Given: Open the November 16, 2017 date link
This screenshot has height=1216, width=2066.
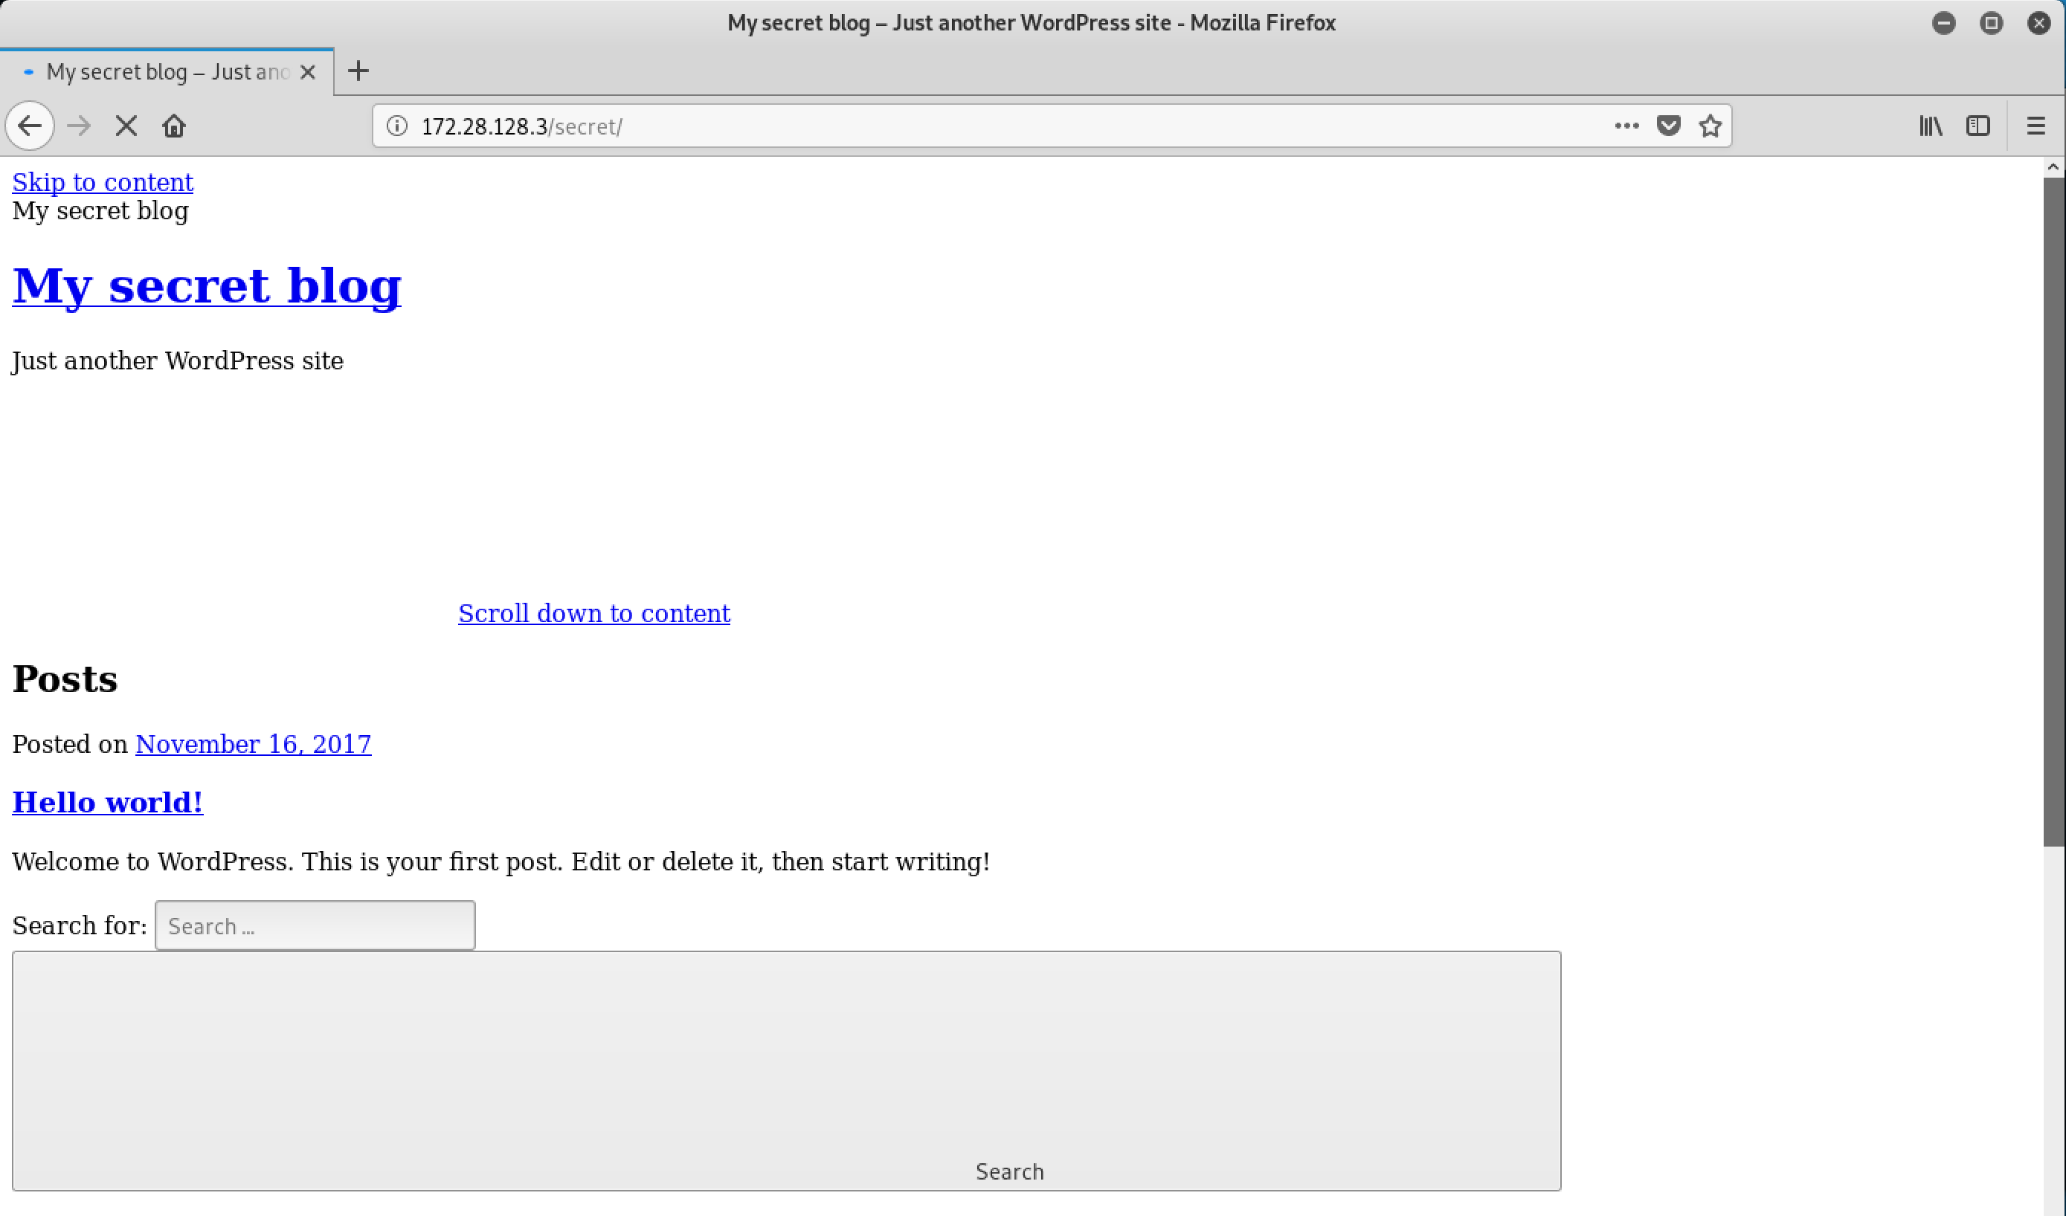Looking at the screenshot, I should tap(254, 744).
